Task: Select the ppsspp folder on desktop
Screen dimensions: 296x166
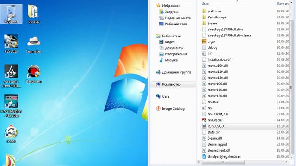Action: [x=34, y=14]
